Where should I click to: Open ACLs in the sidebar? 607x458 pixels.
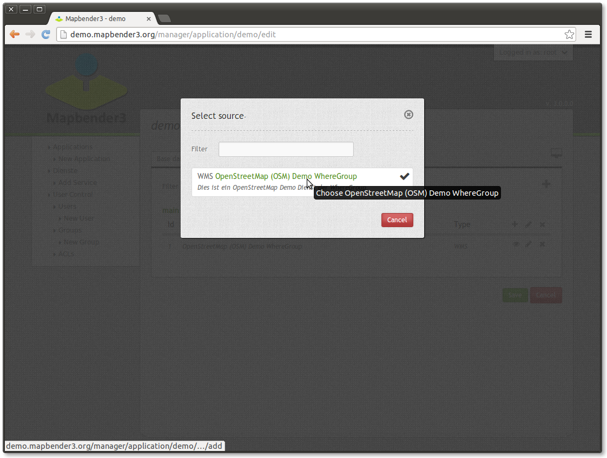tap(66, 254)
